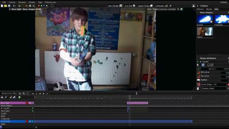Open the Render menu
This screenshot has width=229, height=129.
coord(32,2)
